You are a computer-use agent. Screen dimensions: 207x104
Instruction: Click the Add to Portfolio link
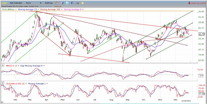point(46,6)
